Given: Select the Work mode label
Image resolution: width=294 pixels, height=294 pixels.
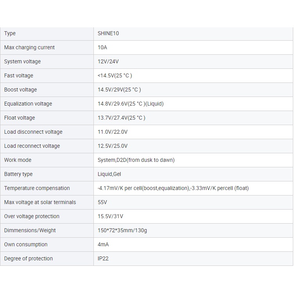Looking at the screenshot, I should pos(18,160).
